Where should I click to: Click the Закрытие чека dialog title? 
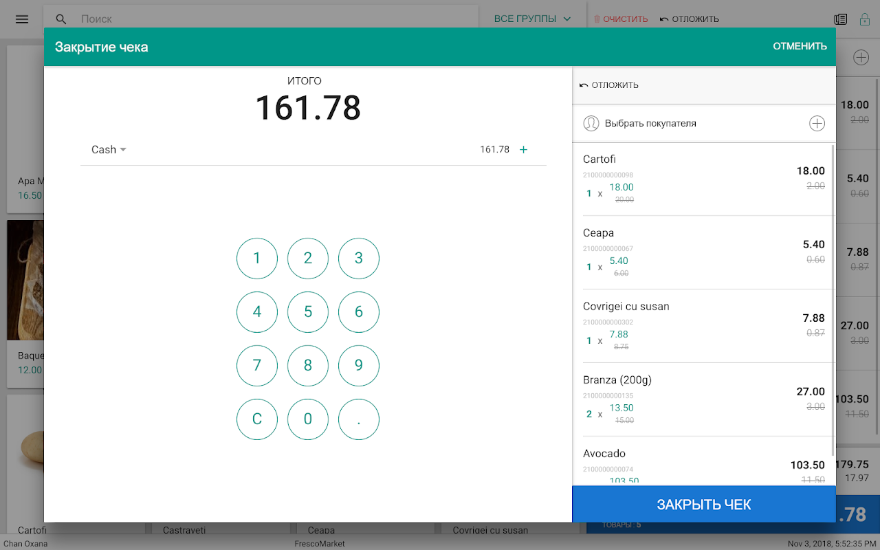[102, 47]
